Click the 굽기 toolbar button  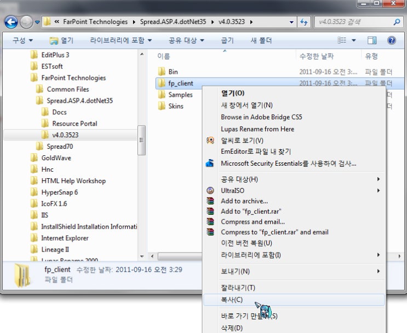pos(227,40)
